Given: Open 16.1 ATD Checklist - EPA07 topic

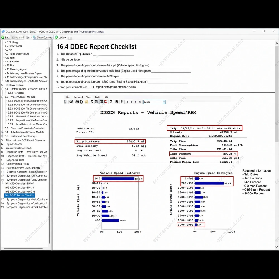Looking at the screenshot, I should point(20,184).
